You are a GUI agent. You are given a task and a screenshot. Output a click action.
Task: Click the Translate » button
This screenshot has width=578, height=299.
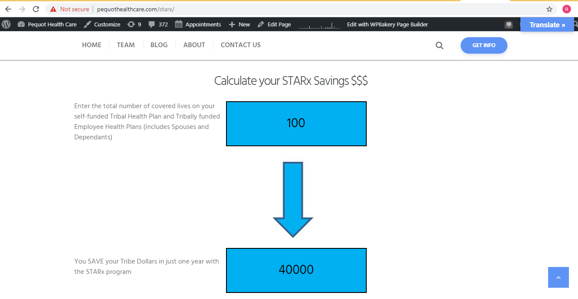pos(547,25)
